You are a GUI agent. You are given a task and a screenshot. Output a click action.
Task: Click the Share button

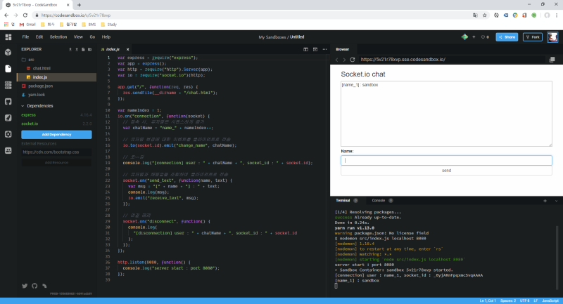[507, 37]
